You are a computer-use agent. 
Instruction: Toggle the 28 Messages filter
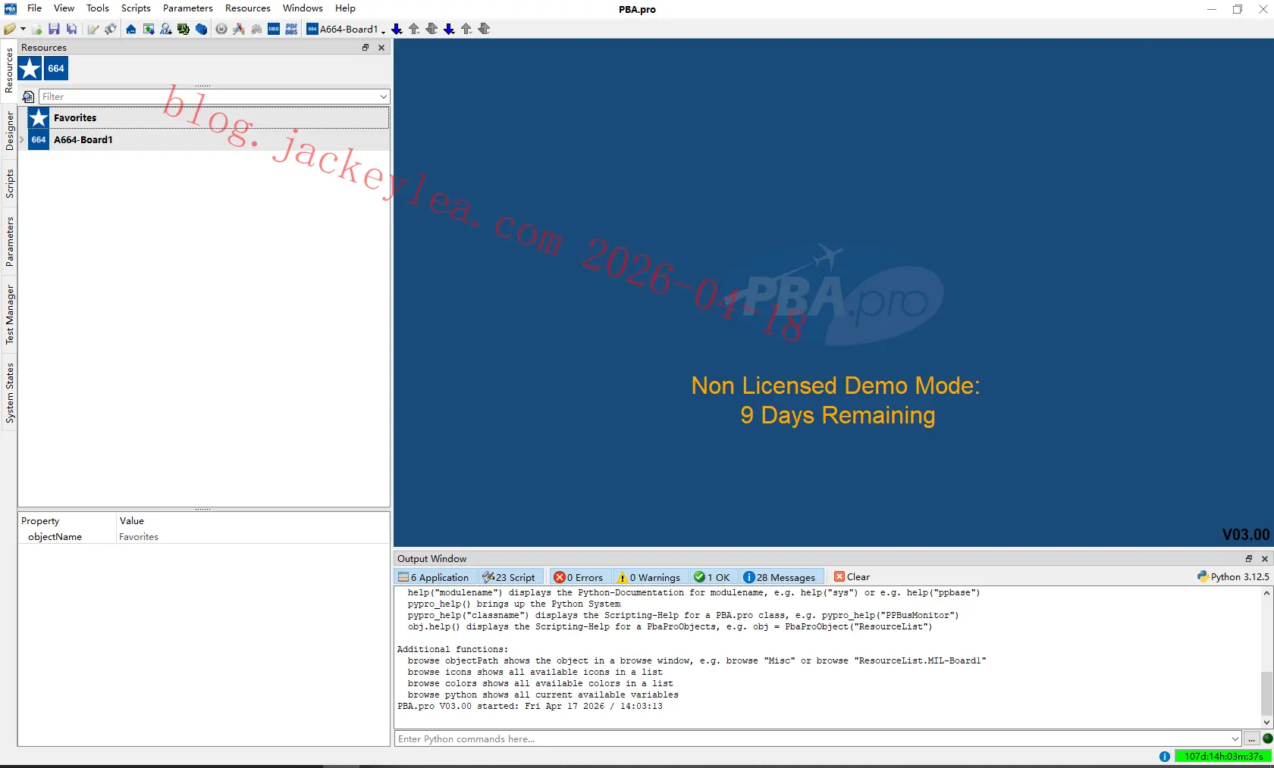tap(780, 577)
